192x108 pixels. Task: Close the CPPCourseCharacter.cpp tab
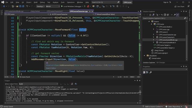(x=92, y=11)
